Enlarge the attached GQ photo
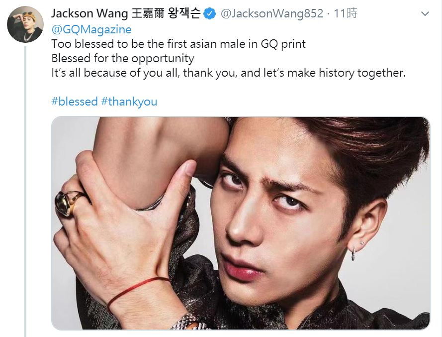This screenshot has height=337, width=442. coord(241,223)
